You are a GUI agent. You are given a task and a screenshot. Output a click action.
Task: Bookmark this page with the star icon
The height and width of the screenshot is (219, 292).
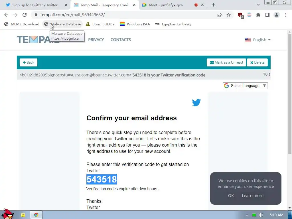click(x=228, y=15)
